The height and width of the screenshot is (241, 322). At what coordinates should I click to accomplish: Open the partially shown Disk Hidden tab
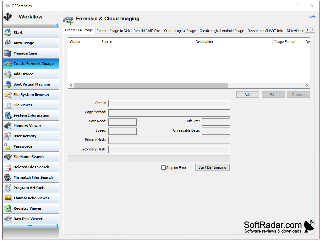(x=295, y=31)
